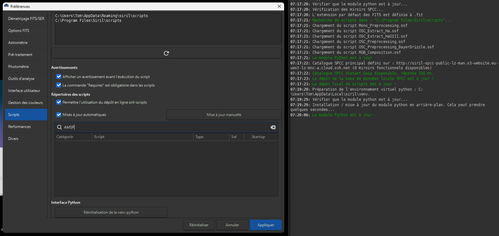Close the Préférences dialog
499x236 pixels.
coord(279,6)
